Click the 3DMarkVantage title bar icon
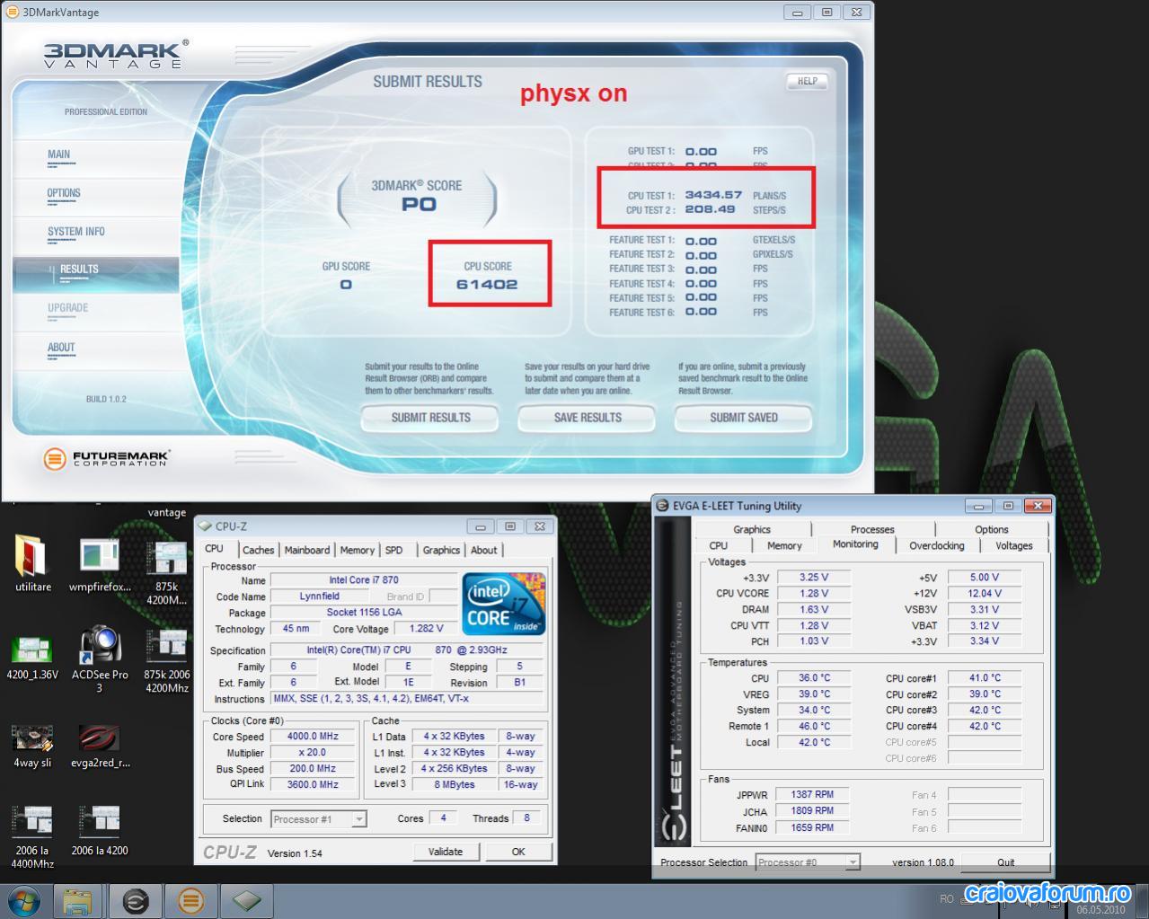Screen dimensions: 1149x919 (11, 12)
